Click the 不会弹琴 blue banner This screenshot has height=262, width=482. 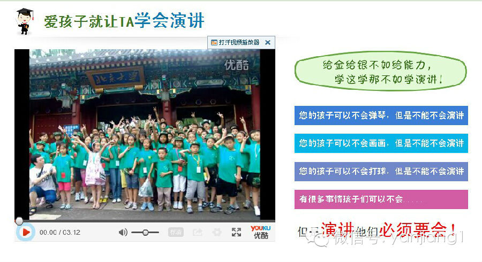(381, 115)
